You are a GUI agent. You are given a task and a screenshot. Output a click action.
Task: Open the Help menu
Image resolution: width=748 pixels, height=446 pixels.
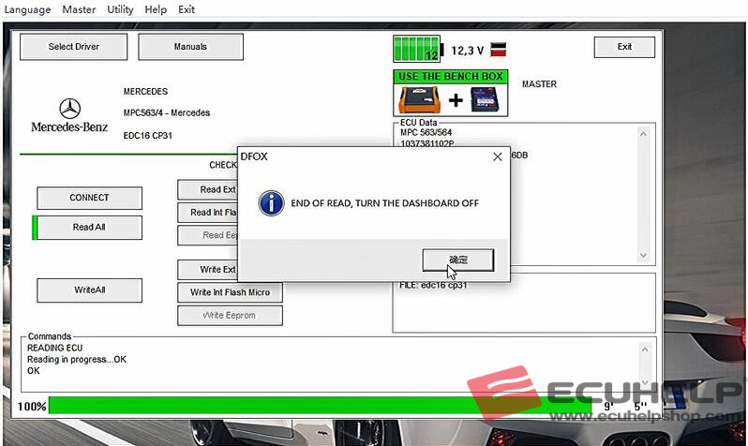point(156,9)
